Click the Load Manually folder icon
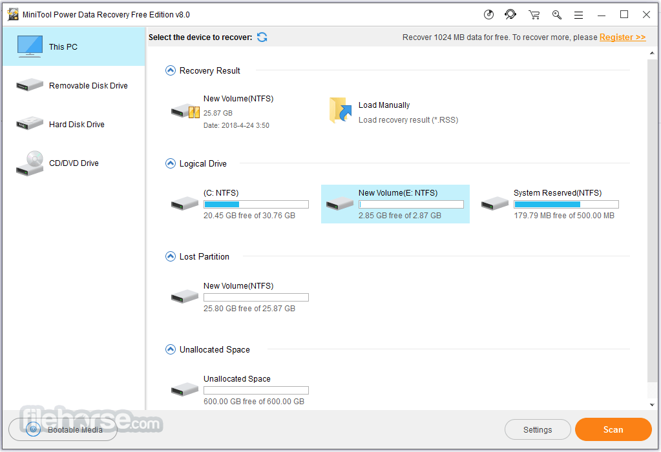 (341, 110)
